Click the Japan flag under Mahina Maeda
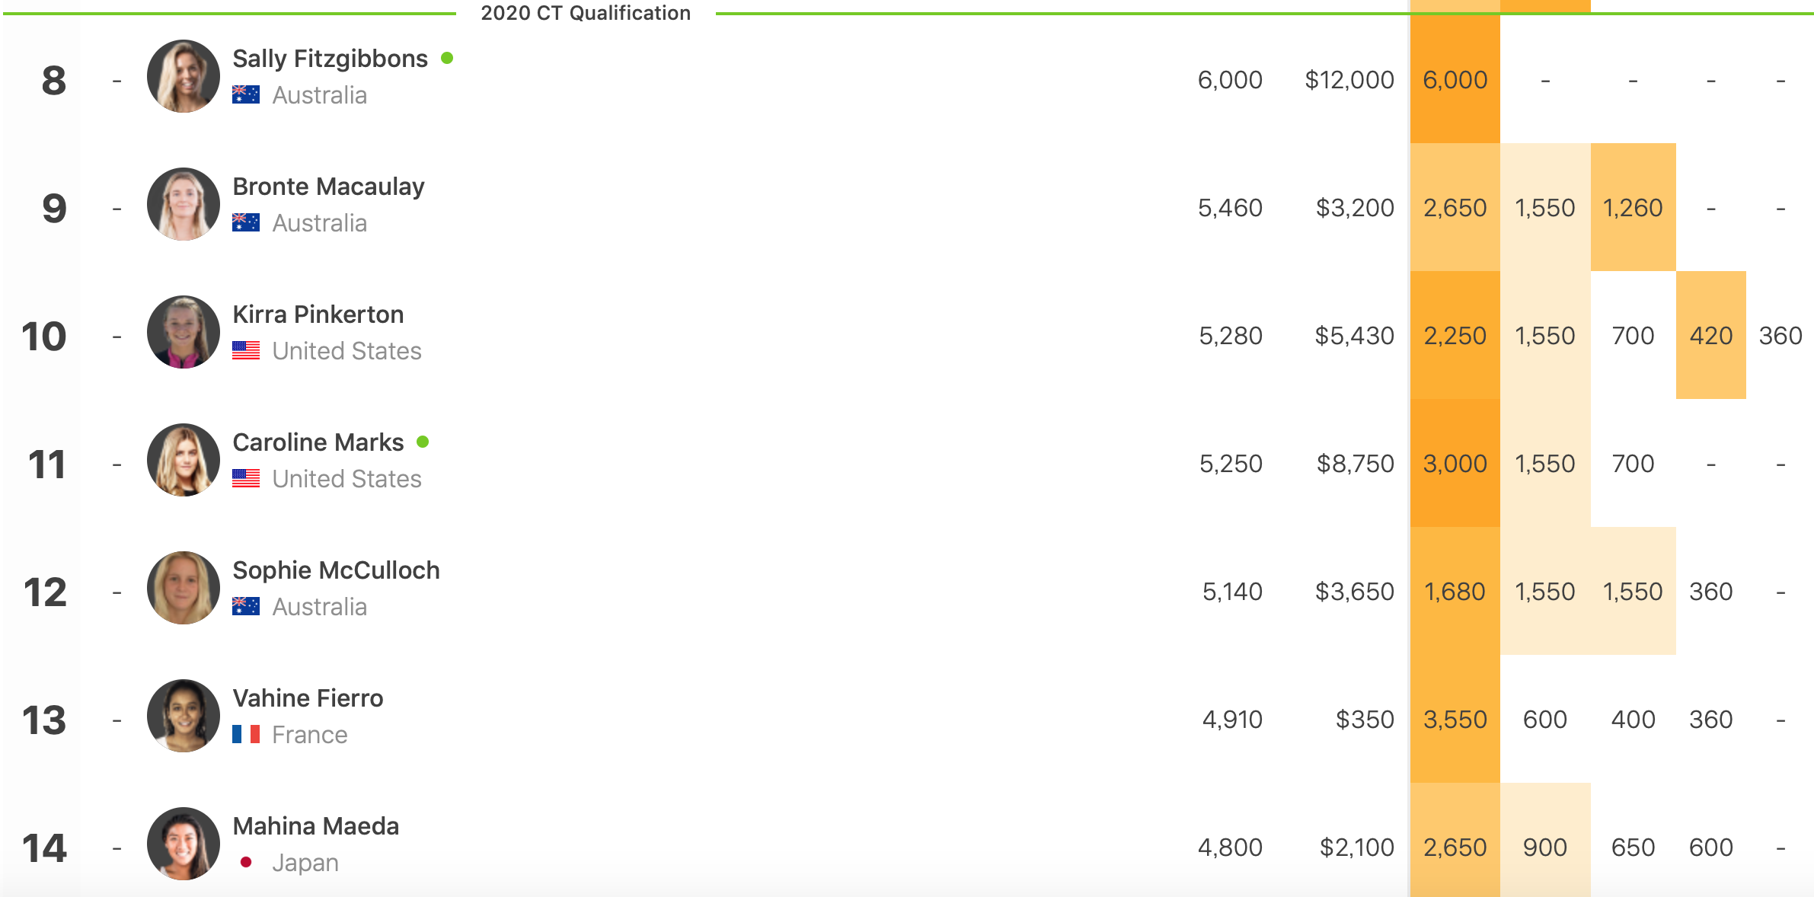1814x897 pixels. click(246, 862)
